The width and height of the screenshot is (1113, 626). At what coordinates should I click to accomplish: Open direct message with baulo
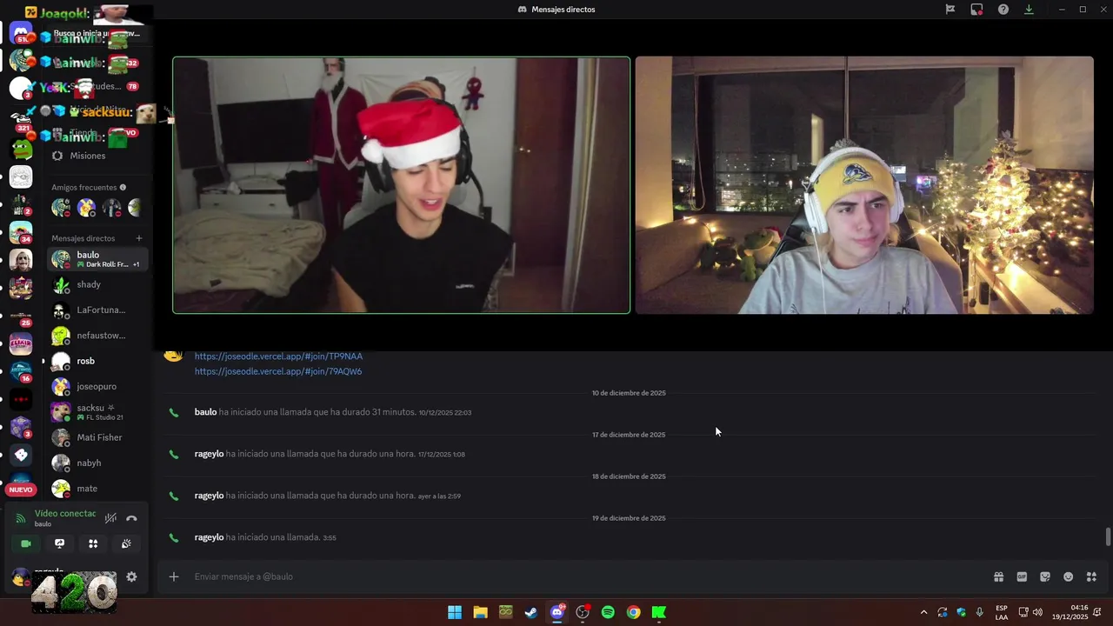97,259
